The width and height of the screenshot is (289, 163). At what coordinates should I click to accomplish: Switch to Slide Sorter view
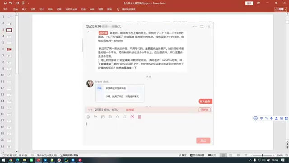pos(231,155)
